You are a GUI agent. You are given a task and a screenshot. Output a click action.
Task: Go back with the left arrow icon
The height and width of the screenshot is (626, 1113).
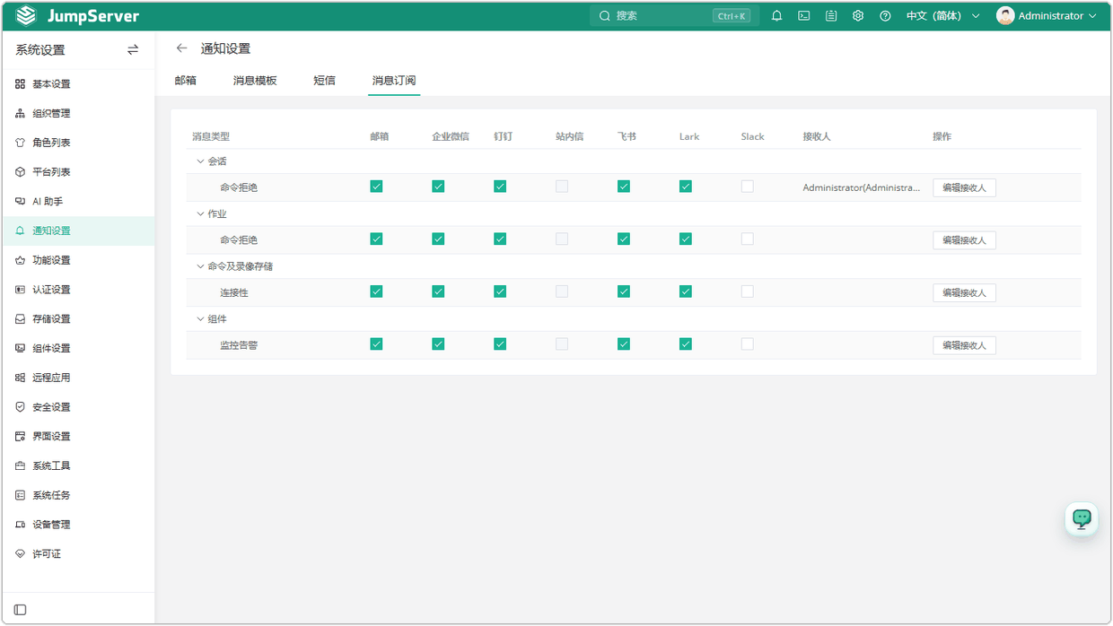tap(182, 48)
